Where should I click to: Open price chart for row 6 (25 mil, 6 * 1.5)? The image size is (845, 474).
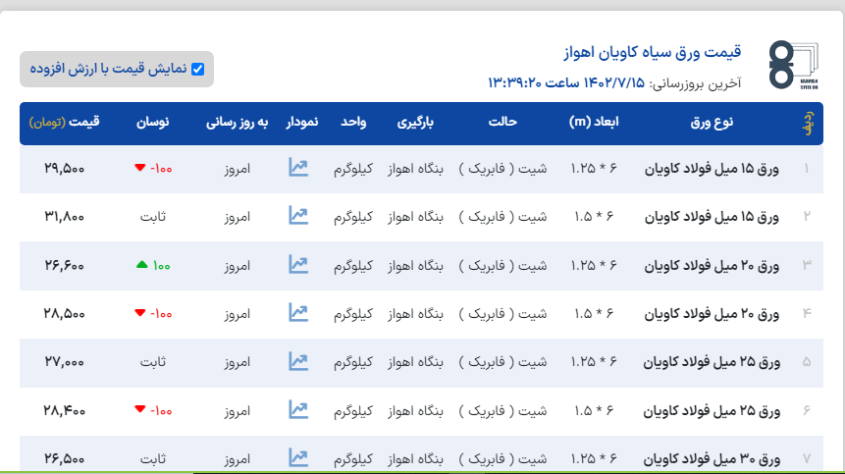tap(297, 409)
